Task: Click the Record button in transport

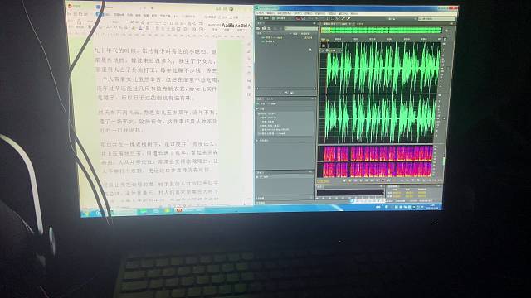Action: (383, 180)
